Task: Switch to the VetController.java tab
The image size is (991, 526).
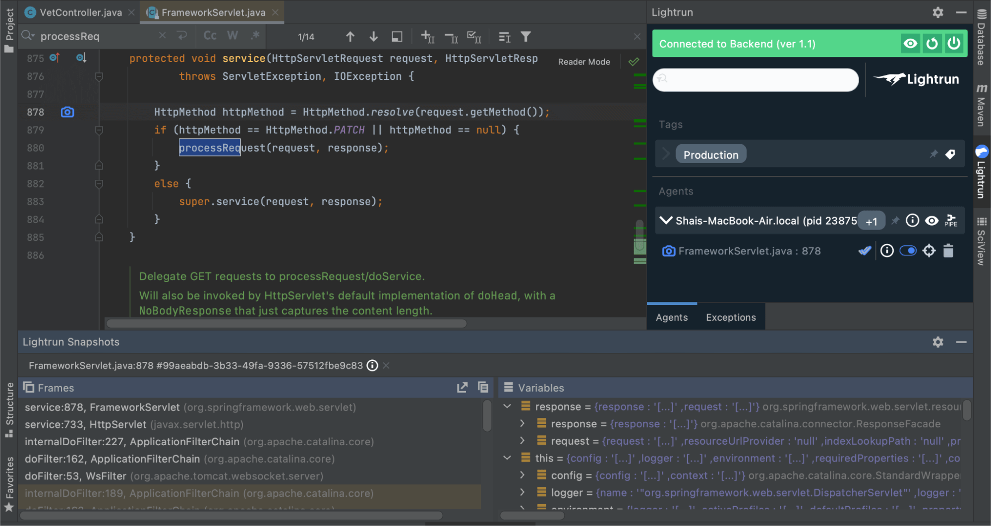Action: click(x=80, y=12)
